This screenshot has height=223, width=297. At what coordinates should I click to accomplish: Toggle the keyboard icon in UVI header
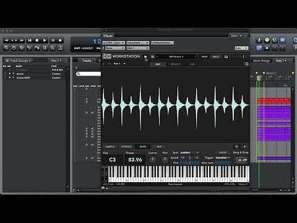click(x=226, y=56)
